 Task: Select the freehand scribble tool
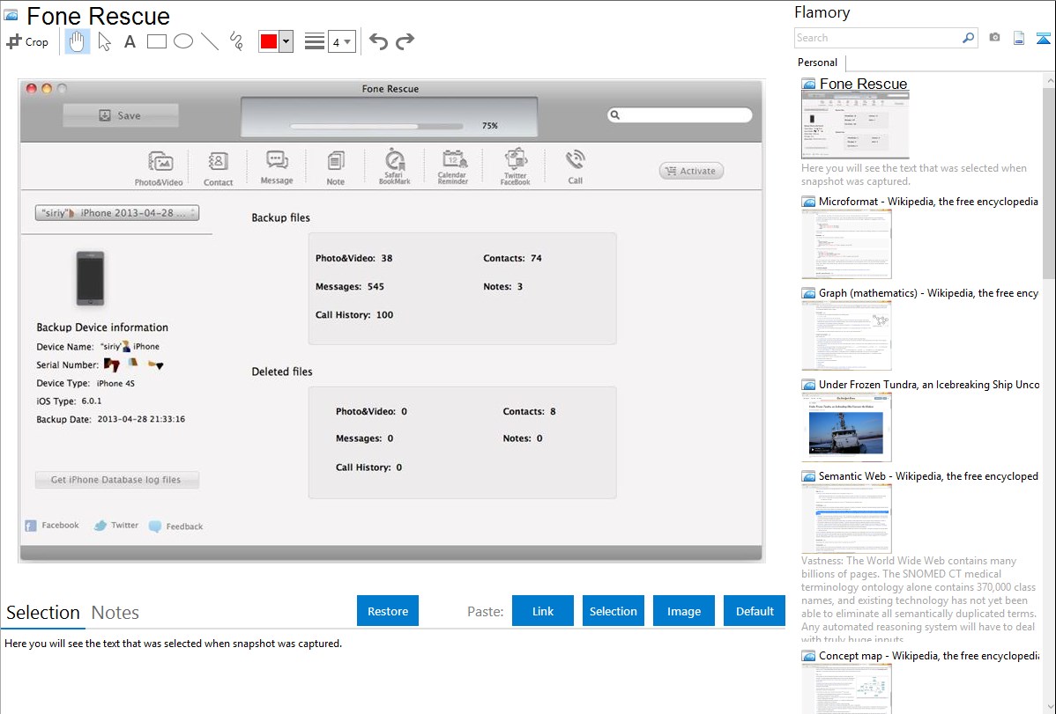click(x=236, y=41)
